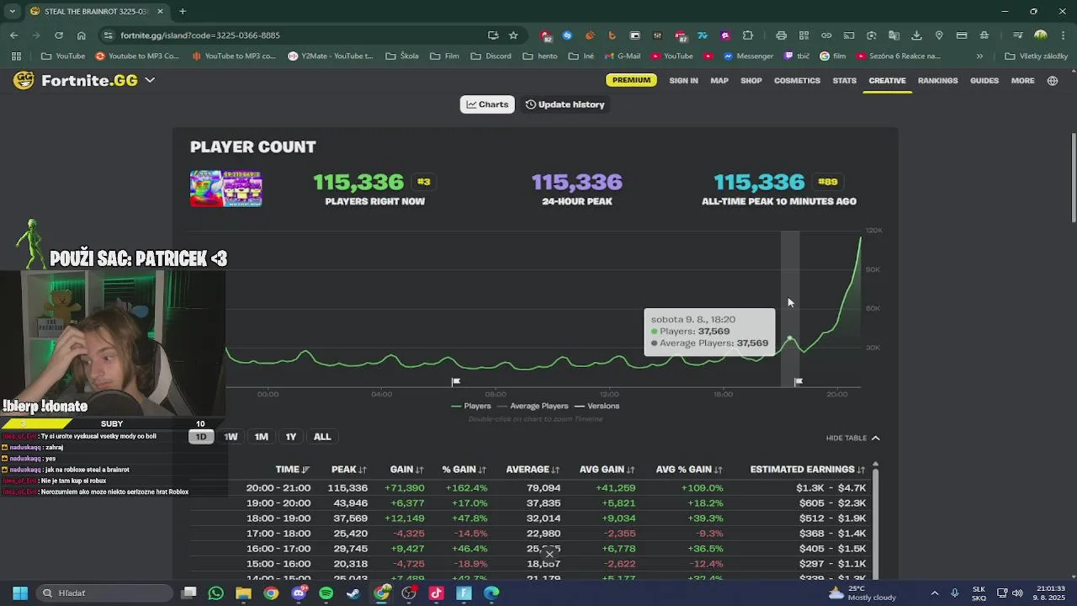Viewport: 1077px width, 606px height.
Task: Open the MORE menu item
Action: click(1022, 81)
